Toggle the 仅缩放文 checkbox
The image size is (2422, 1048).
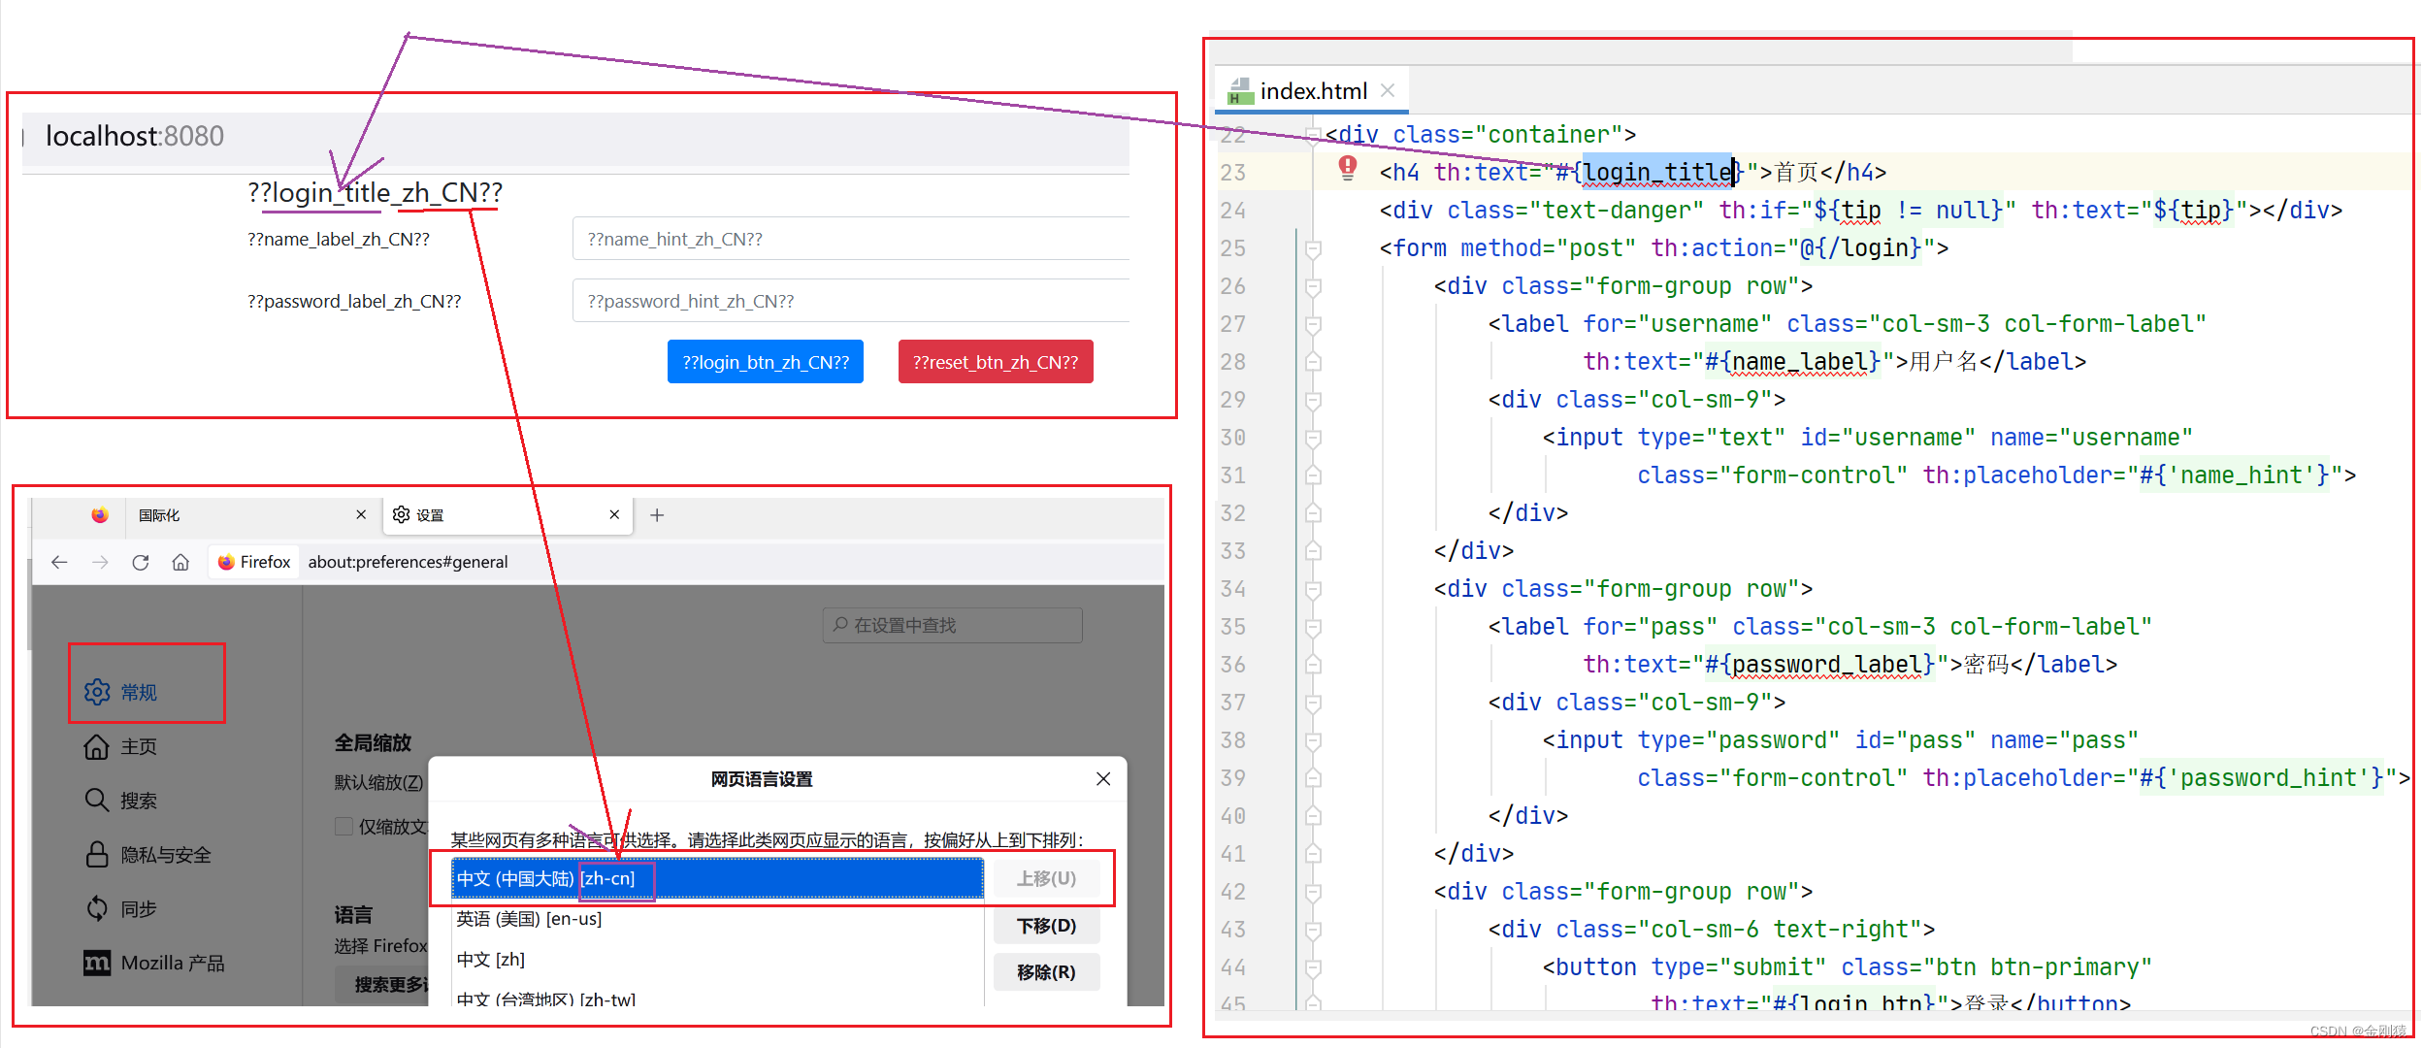coord(344,826)
